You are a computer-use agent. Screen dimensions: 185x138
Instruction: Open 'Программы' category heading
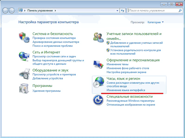tap(42, 86)
